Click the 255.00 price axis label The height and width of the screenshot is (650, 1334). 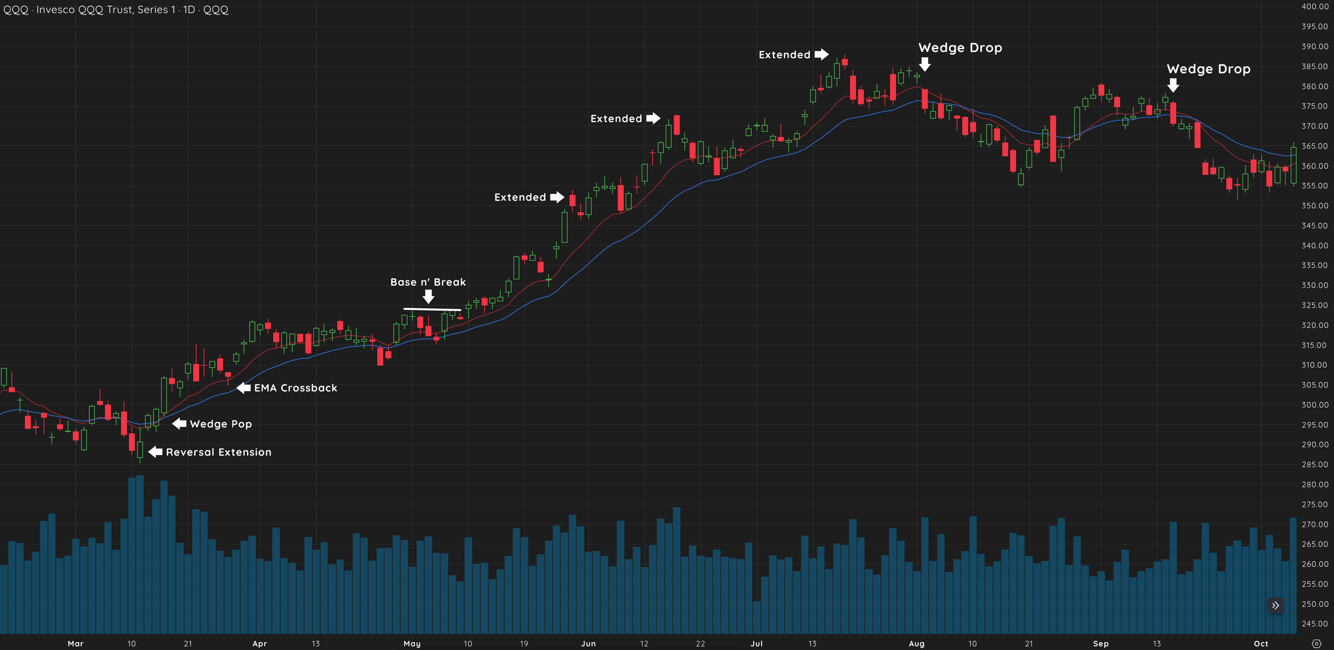tap(1314, 584)
